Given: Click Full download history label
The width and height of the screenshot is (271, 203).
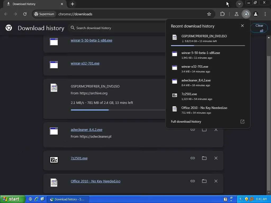Looking at the screenshot, I should 186,122.
